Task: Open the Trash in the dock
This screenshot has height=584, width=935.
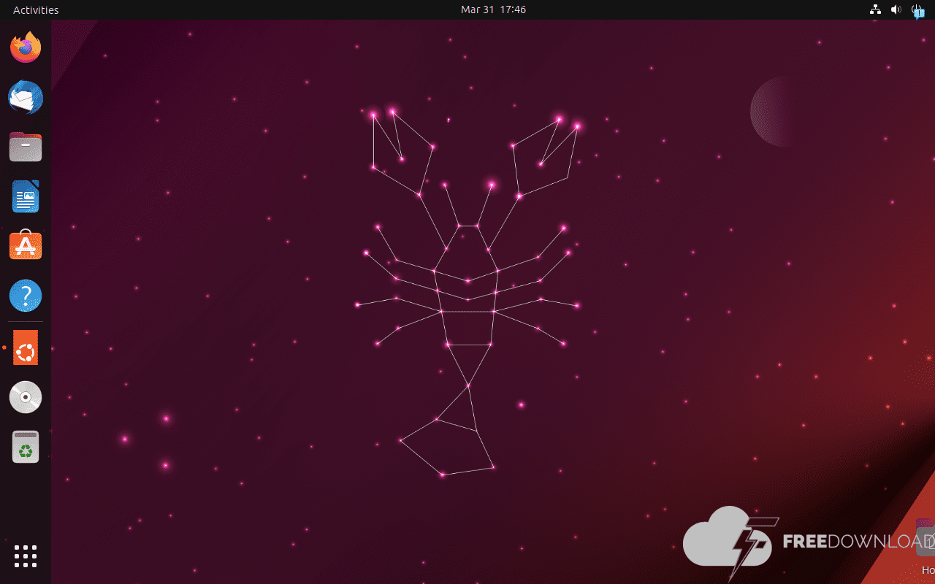Action: pos(26,447)
